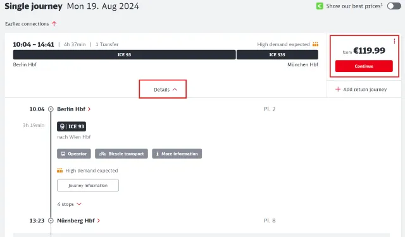Viewport: 405px width, 237px height.
Task: Collapse the Details section
Action: (163, 89)
